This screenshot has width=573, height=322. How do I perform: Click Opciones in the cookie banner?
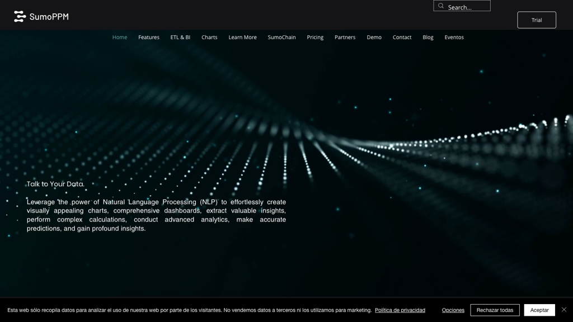[453, 310]
